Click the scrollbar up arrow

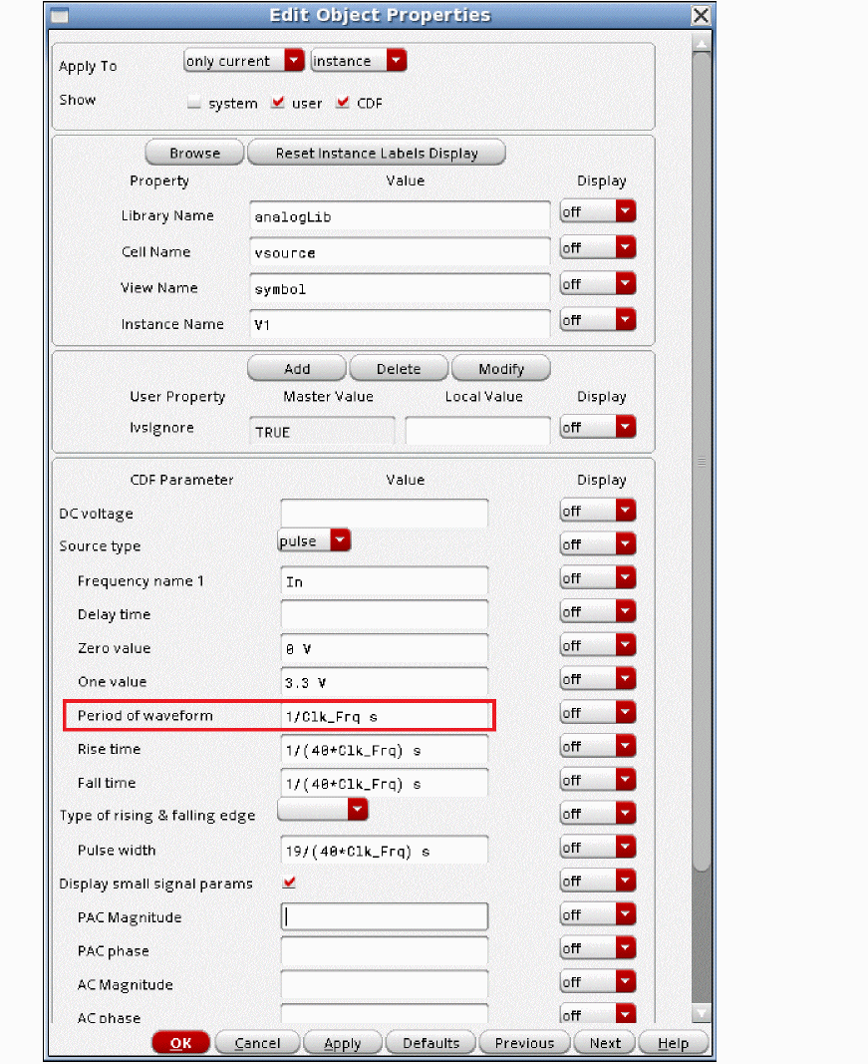tap(702, 43)
